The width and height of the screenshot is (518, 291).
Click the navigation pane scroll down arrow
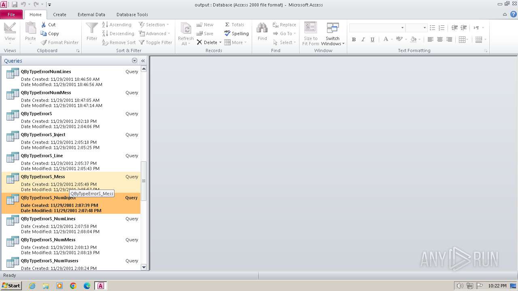tap(144, 267)
